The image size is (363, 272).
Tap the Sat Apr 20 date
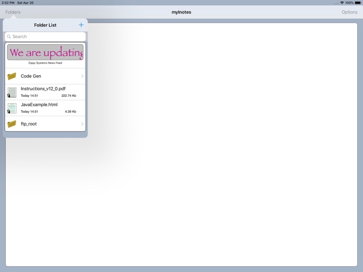pos(25,3)
